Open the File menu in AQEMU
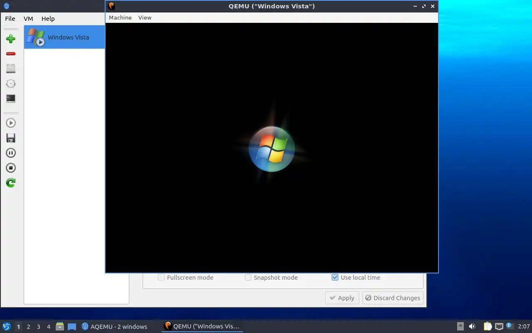Screen dimensions: 532x333 pos(10,19)
